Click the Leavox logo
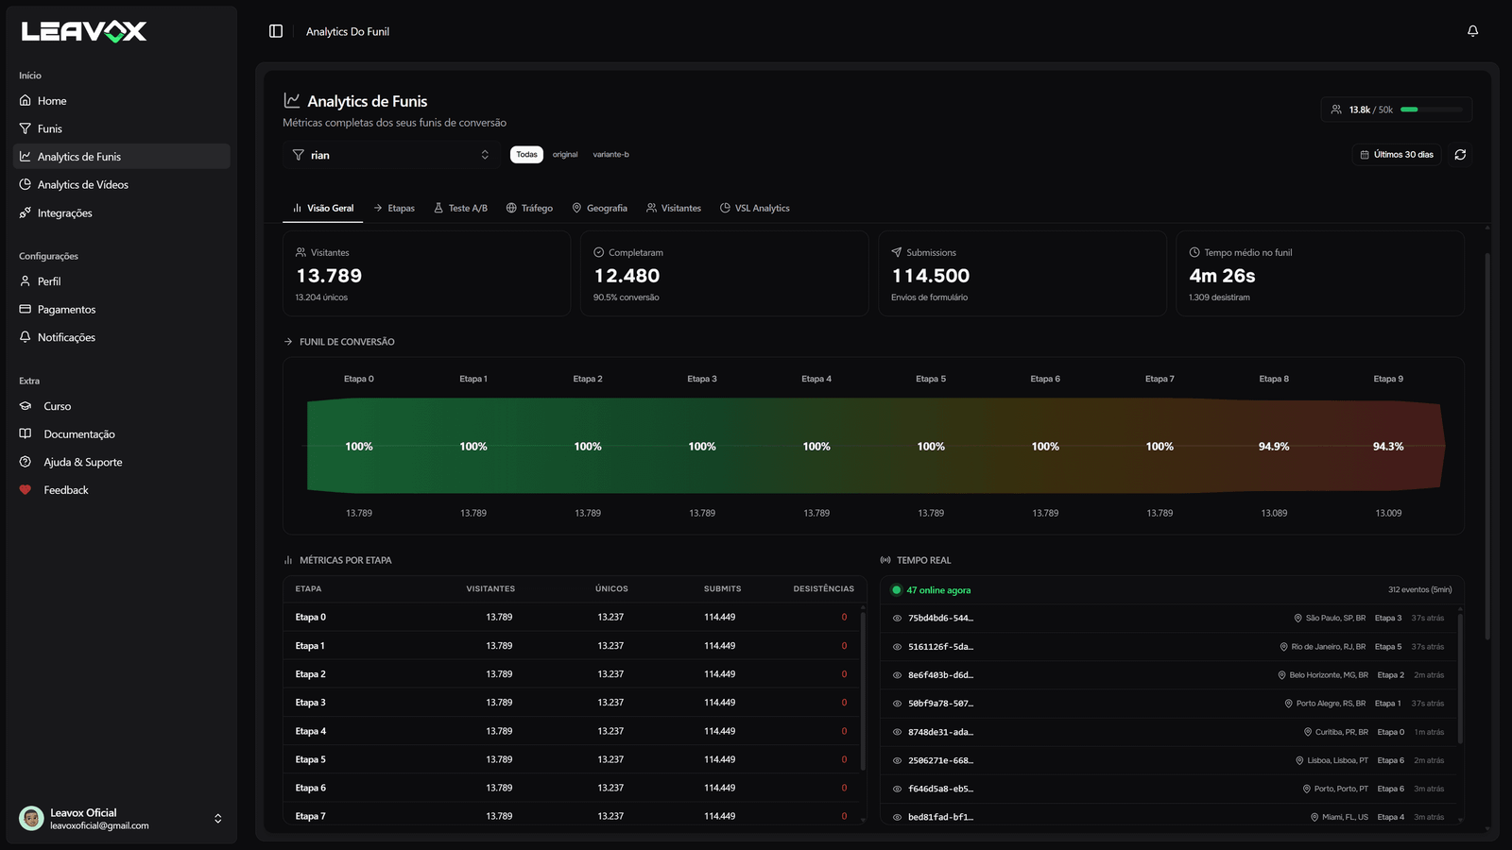 click(84, 32)
